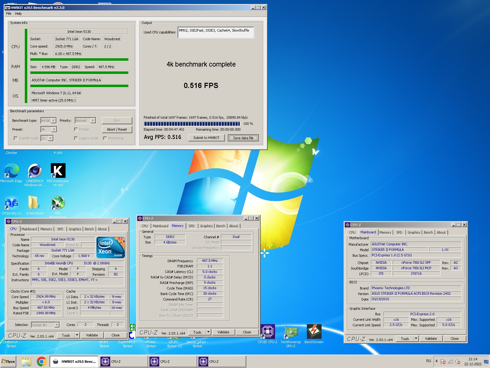Screen dimensions: 490x368
Task: Expand Tools arrow in Memory CPU-Z window
Action: [209, 332]
